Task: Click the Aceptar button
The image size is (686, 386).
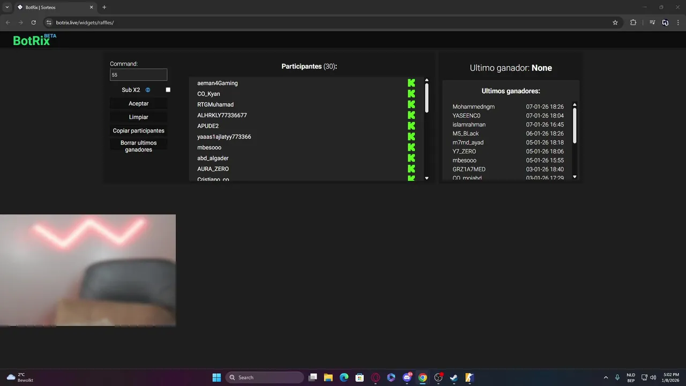Action: tap(139, 103)
